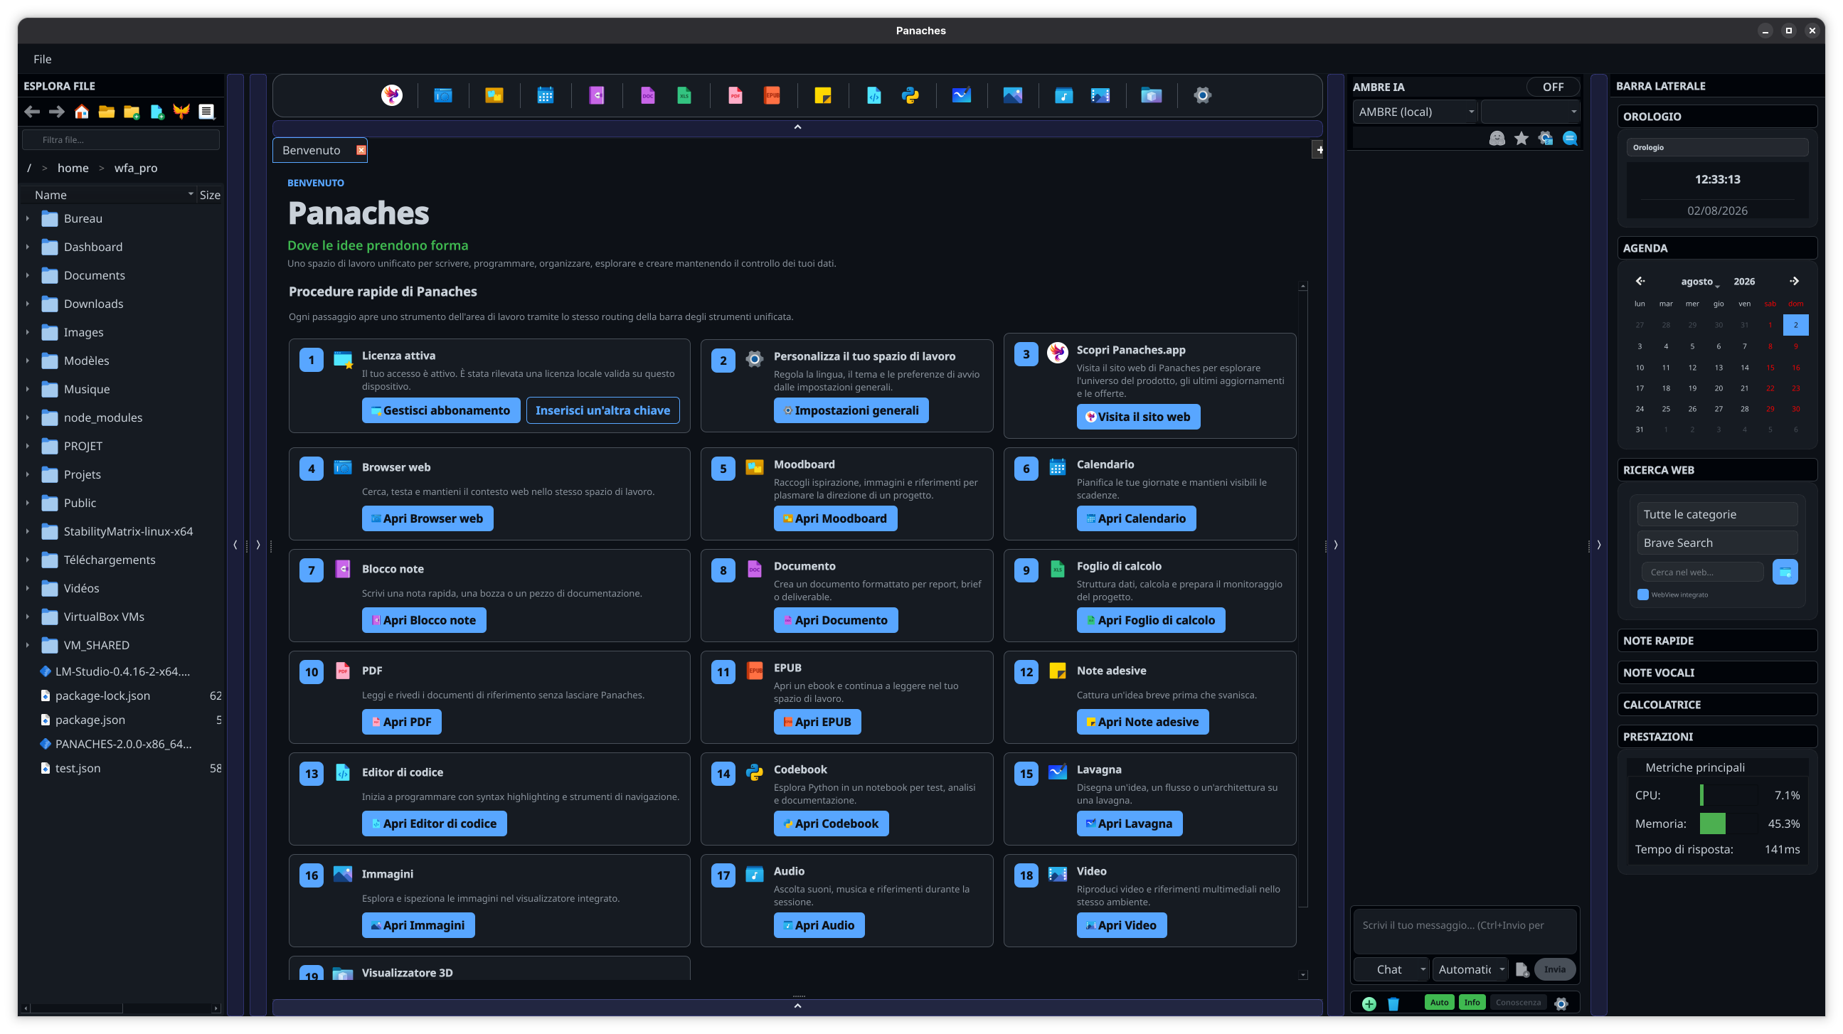The width and height of the screenshot is (1843, 1034).
Task: Open the Browser web tool in the top toolbar
Action: (443, 95)
